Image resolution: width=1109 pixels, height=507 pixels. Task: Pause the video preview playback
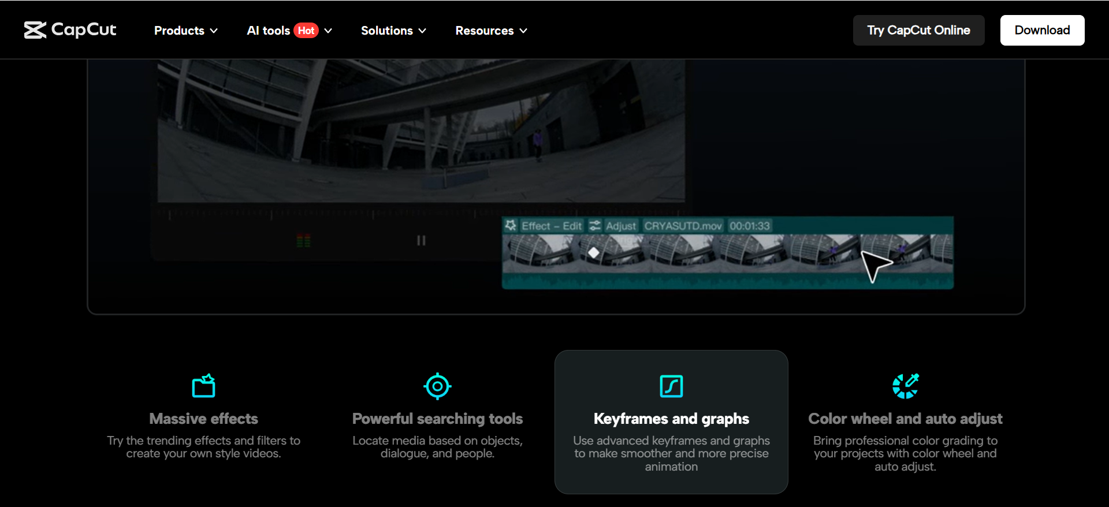click(421, 240)
